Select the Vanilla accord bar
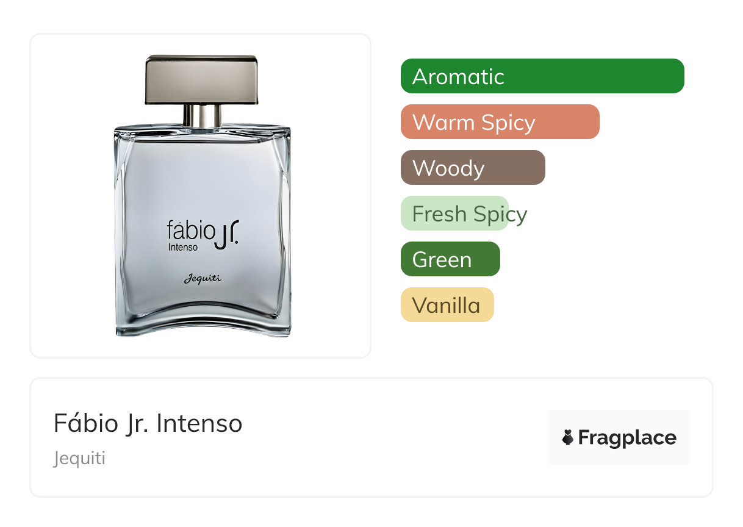 447,305
